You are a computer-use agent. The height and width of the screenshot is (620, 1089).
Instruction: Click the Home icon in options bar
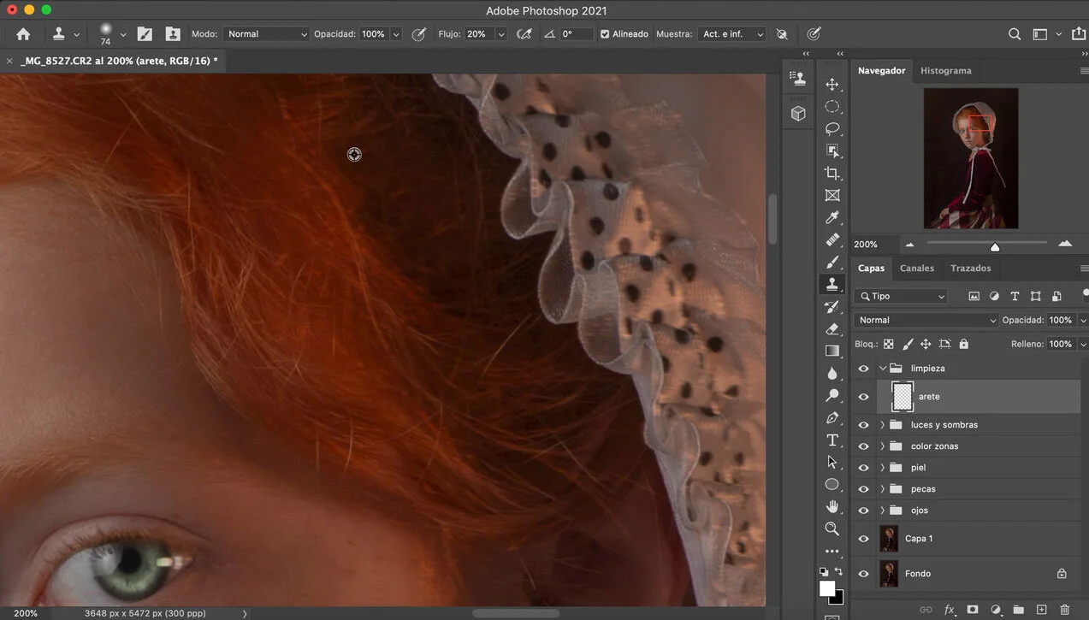point(23,34)
